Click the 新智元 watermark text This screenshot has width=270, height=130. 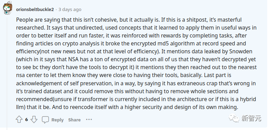pyautogui.click(x=251, y=118)
